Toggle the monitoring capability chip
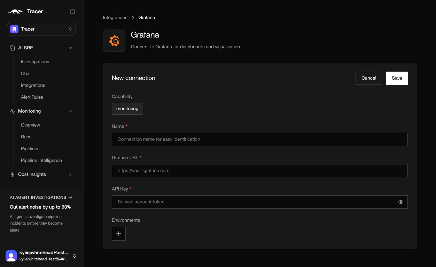Image resolution: width=436 pixels, height=267 pixels. [x=127, y=108]
